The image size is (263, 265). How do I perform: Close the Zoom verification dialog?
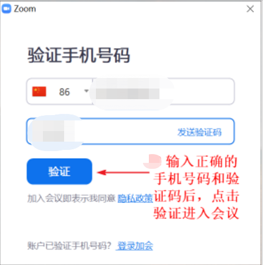click(x=250, y=9)
